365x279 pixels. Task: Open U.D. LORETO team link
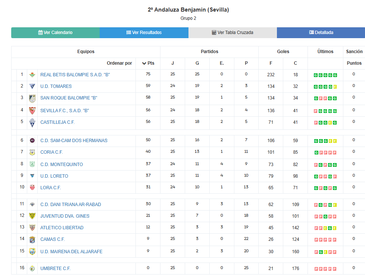pyautogui.click(x=54, y=176)
